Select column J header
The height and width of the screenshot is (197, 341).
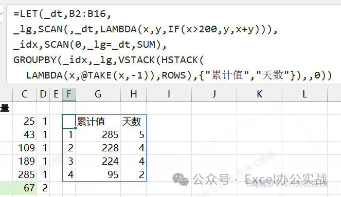tap(214, 94)
